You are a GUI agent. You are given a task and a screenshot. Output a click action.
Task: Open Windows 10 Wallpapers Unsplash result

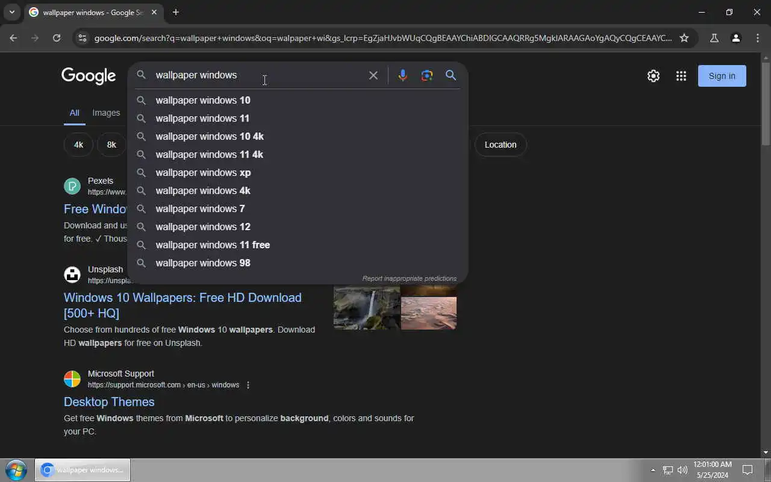(x=183, y=305)
